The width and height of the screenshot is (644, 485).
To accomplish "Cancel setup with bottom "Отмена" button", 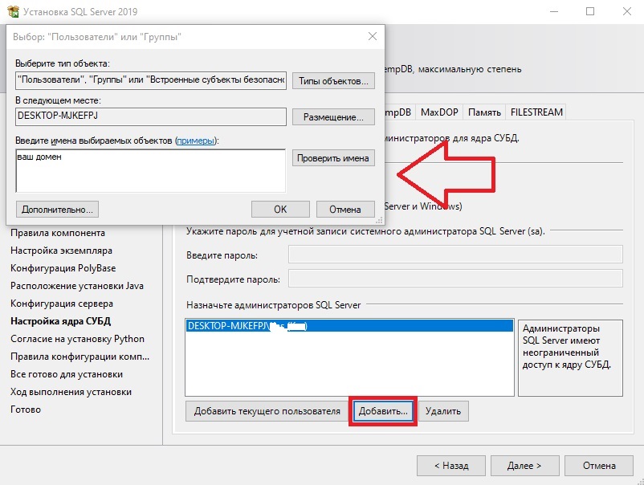I will point(599,466).
